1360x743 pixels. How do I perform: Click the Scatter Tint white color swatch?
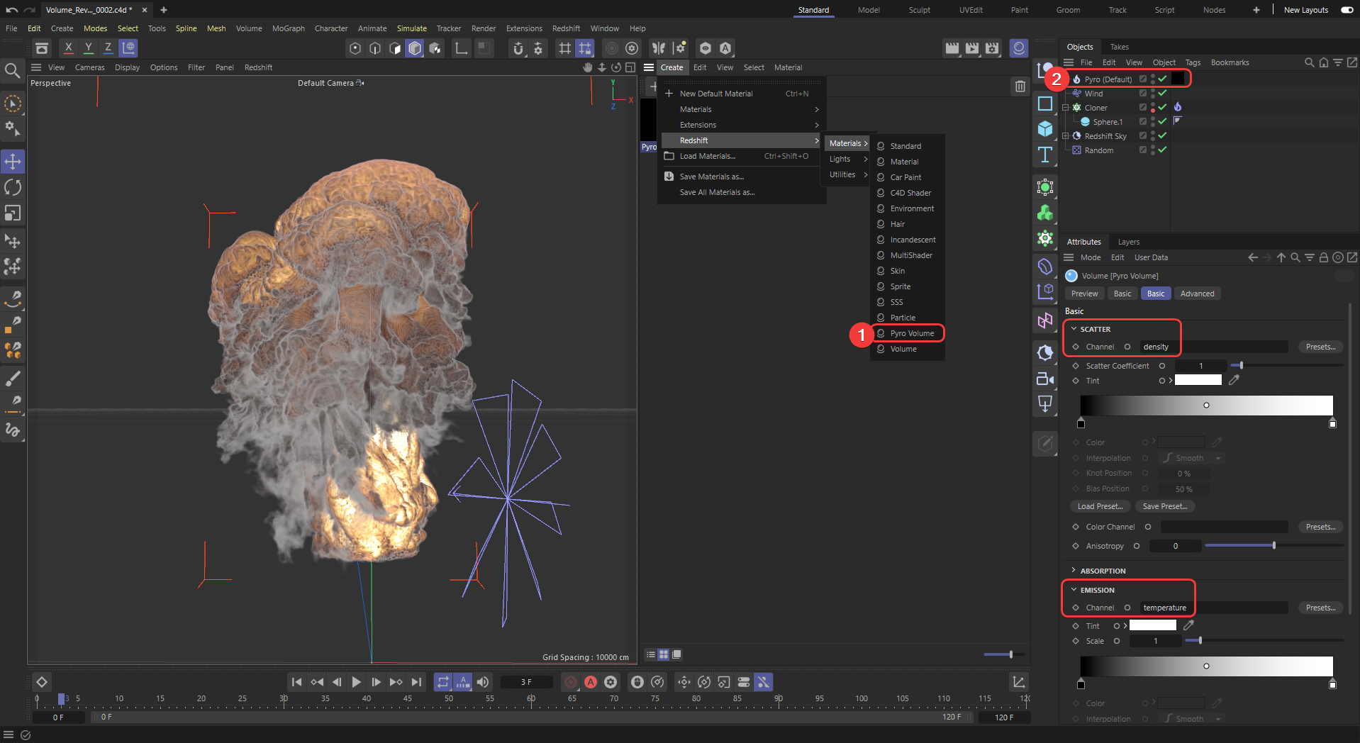(x=1198, y=381)
